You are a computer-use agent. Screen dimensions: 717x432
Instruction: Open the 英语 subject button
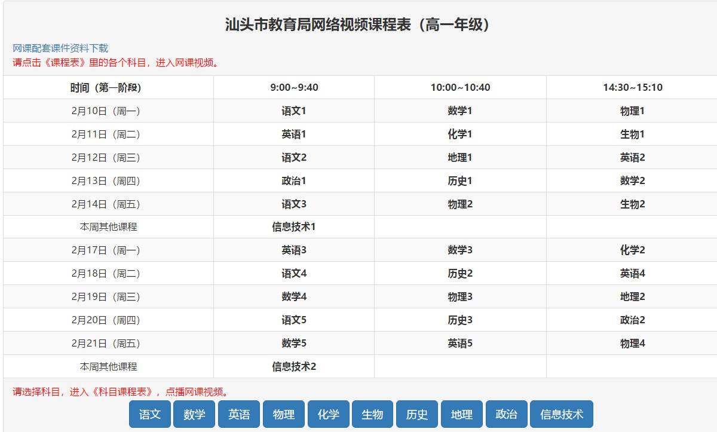coord(239,414)
